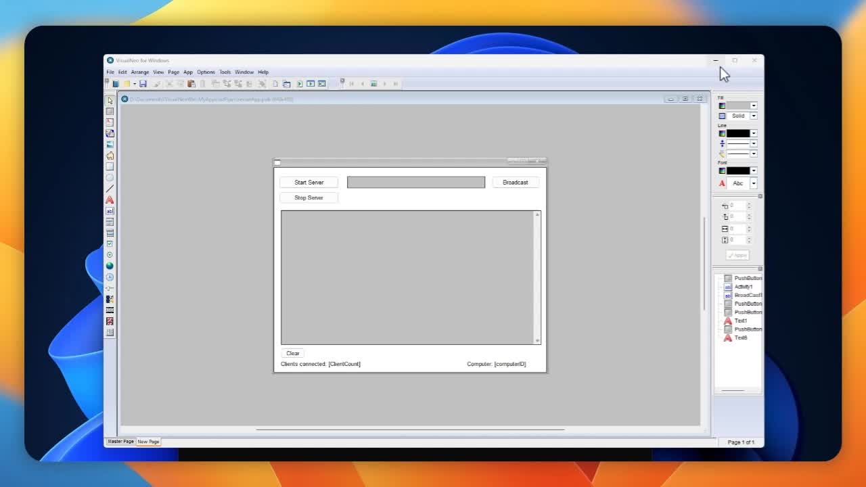This screenshot has height=487, width=866.
Task: Select Activity1 in the object list
Action: pyautogui.click(x=744, y=287)
